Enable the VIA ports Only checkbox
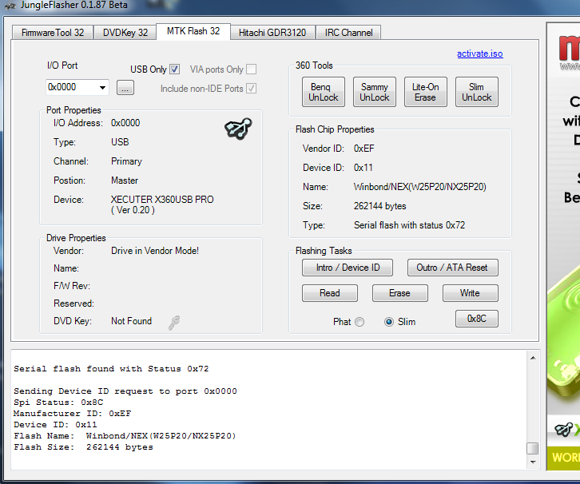This screenshot has height=484, width=580. [251, 69]
